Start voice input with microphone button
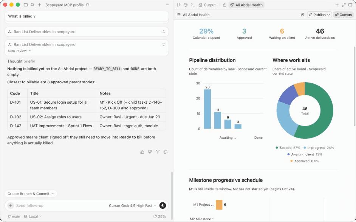The height and width of the screenshot is (222, 356). tap(163, 205)
